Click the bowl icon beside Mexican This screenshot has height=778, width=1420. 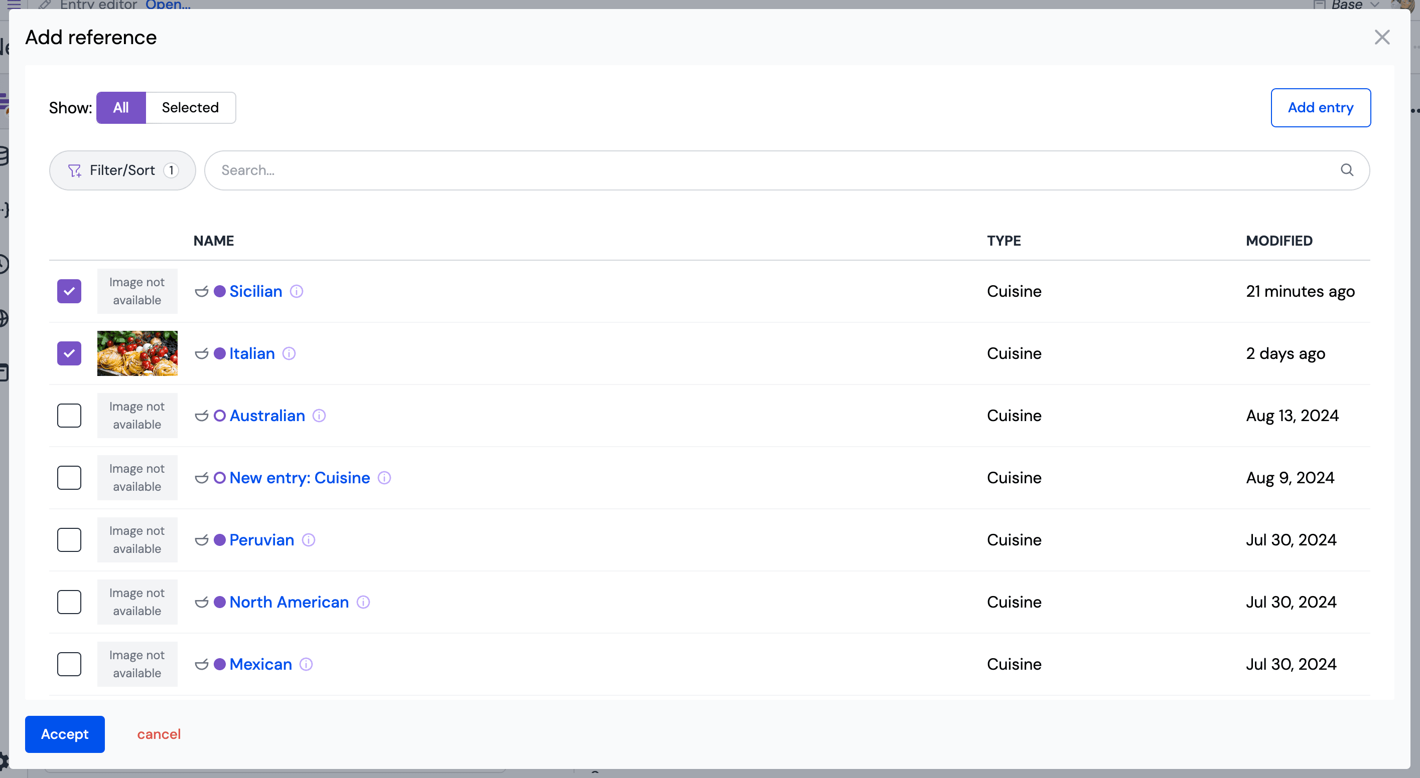click(x=202, y=665)
